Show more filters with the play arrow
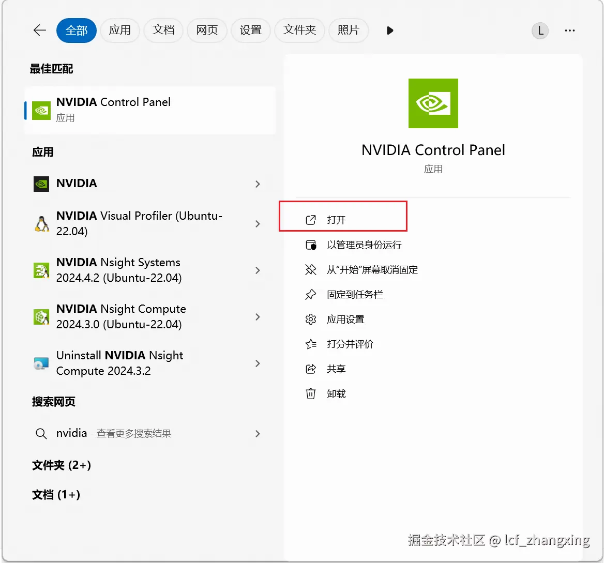 click(x=390, y=31)
